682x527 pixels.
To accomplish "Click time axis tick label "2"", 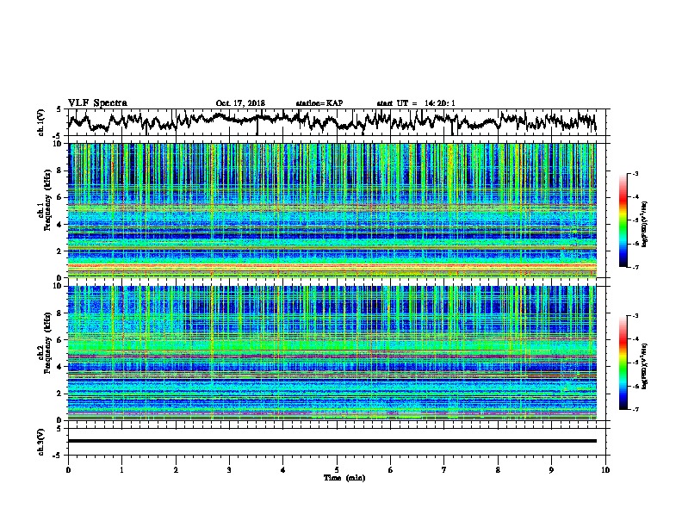I will point(176,470).
